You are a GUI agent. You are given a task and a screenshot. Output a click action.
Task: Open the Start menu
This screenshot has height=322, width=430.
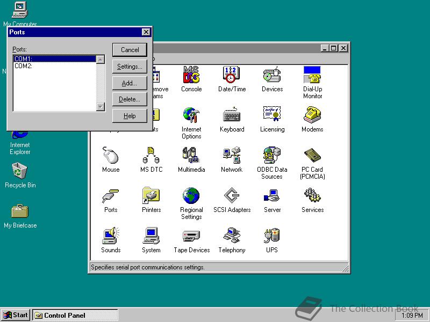click(x=16, y=315)
